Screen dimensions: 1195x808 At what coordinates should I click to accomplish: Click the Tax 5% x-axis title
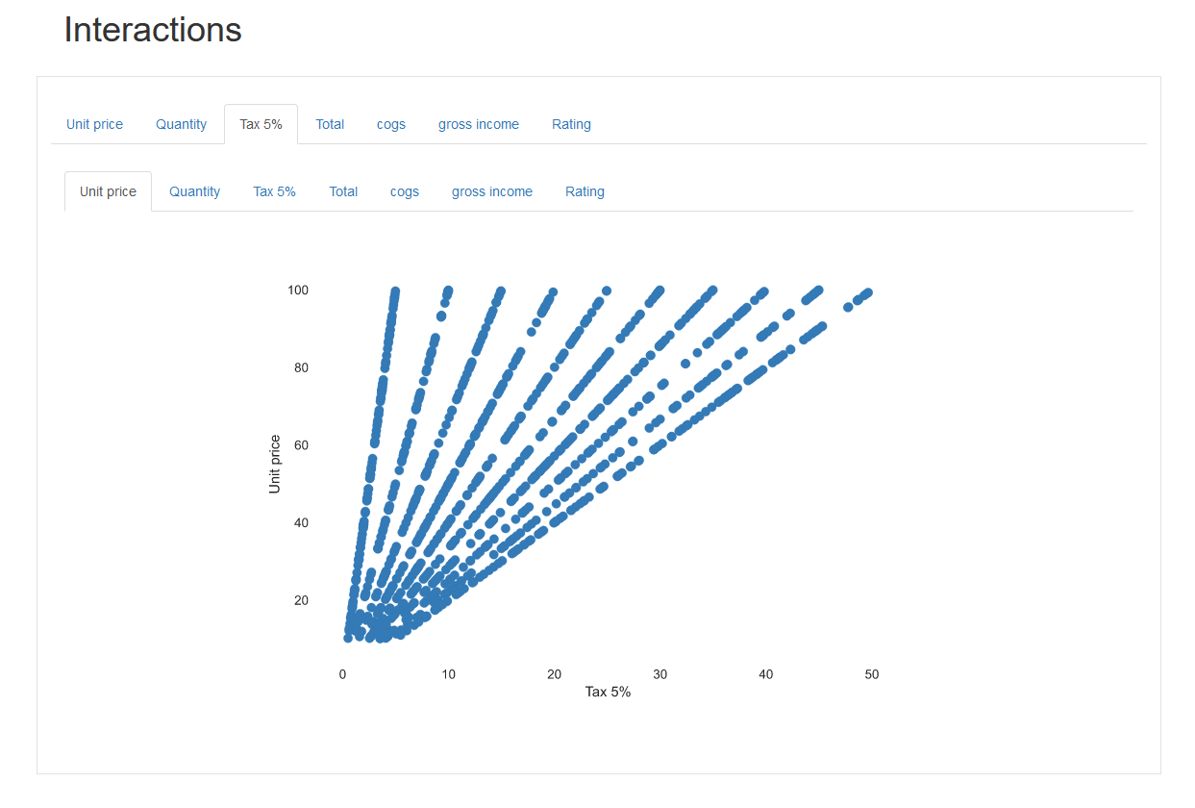pos(608,692)
